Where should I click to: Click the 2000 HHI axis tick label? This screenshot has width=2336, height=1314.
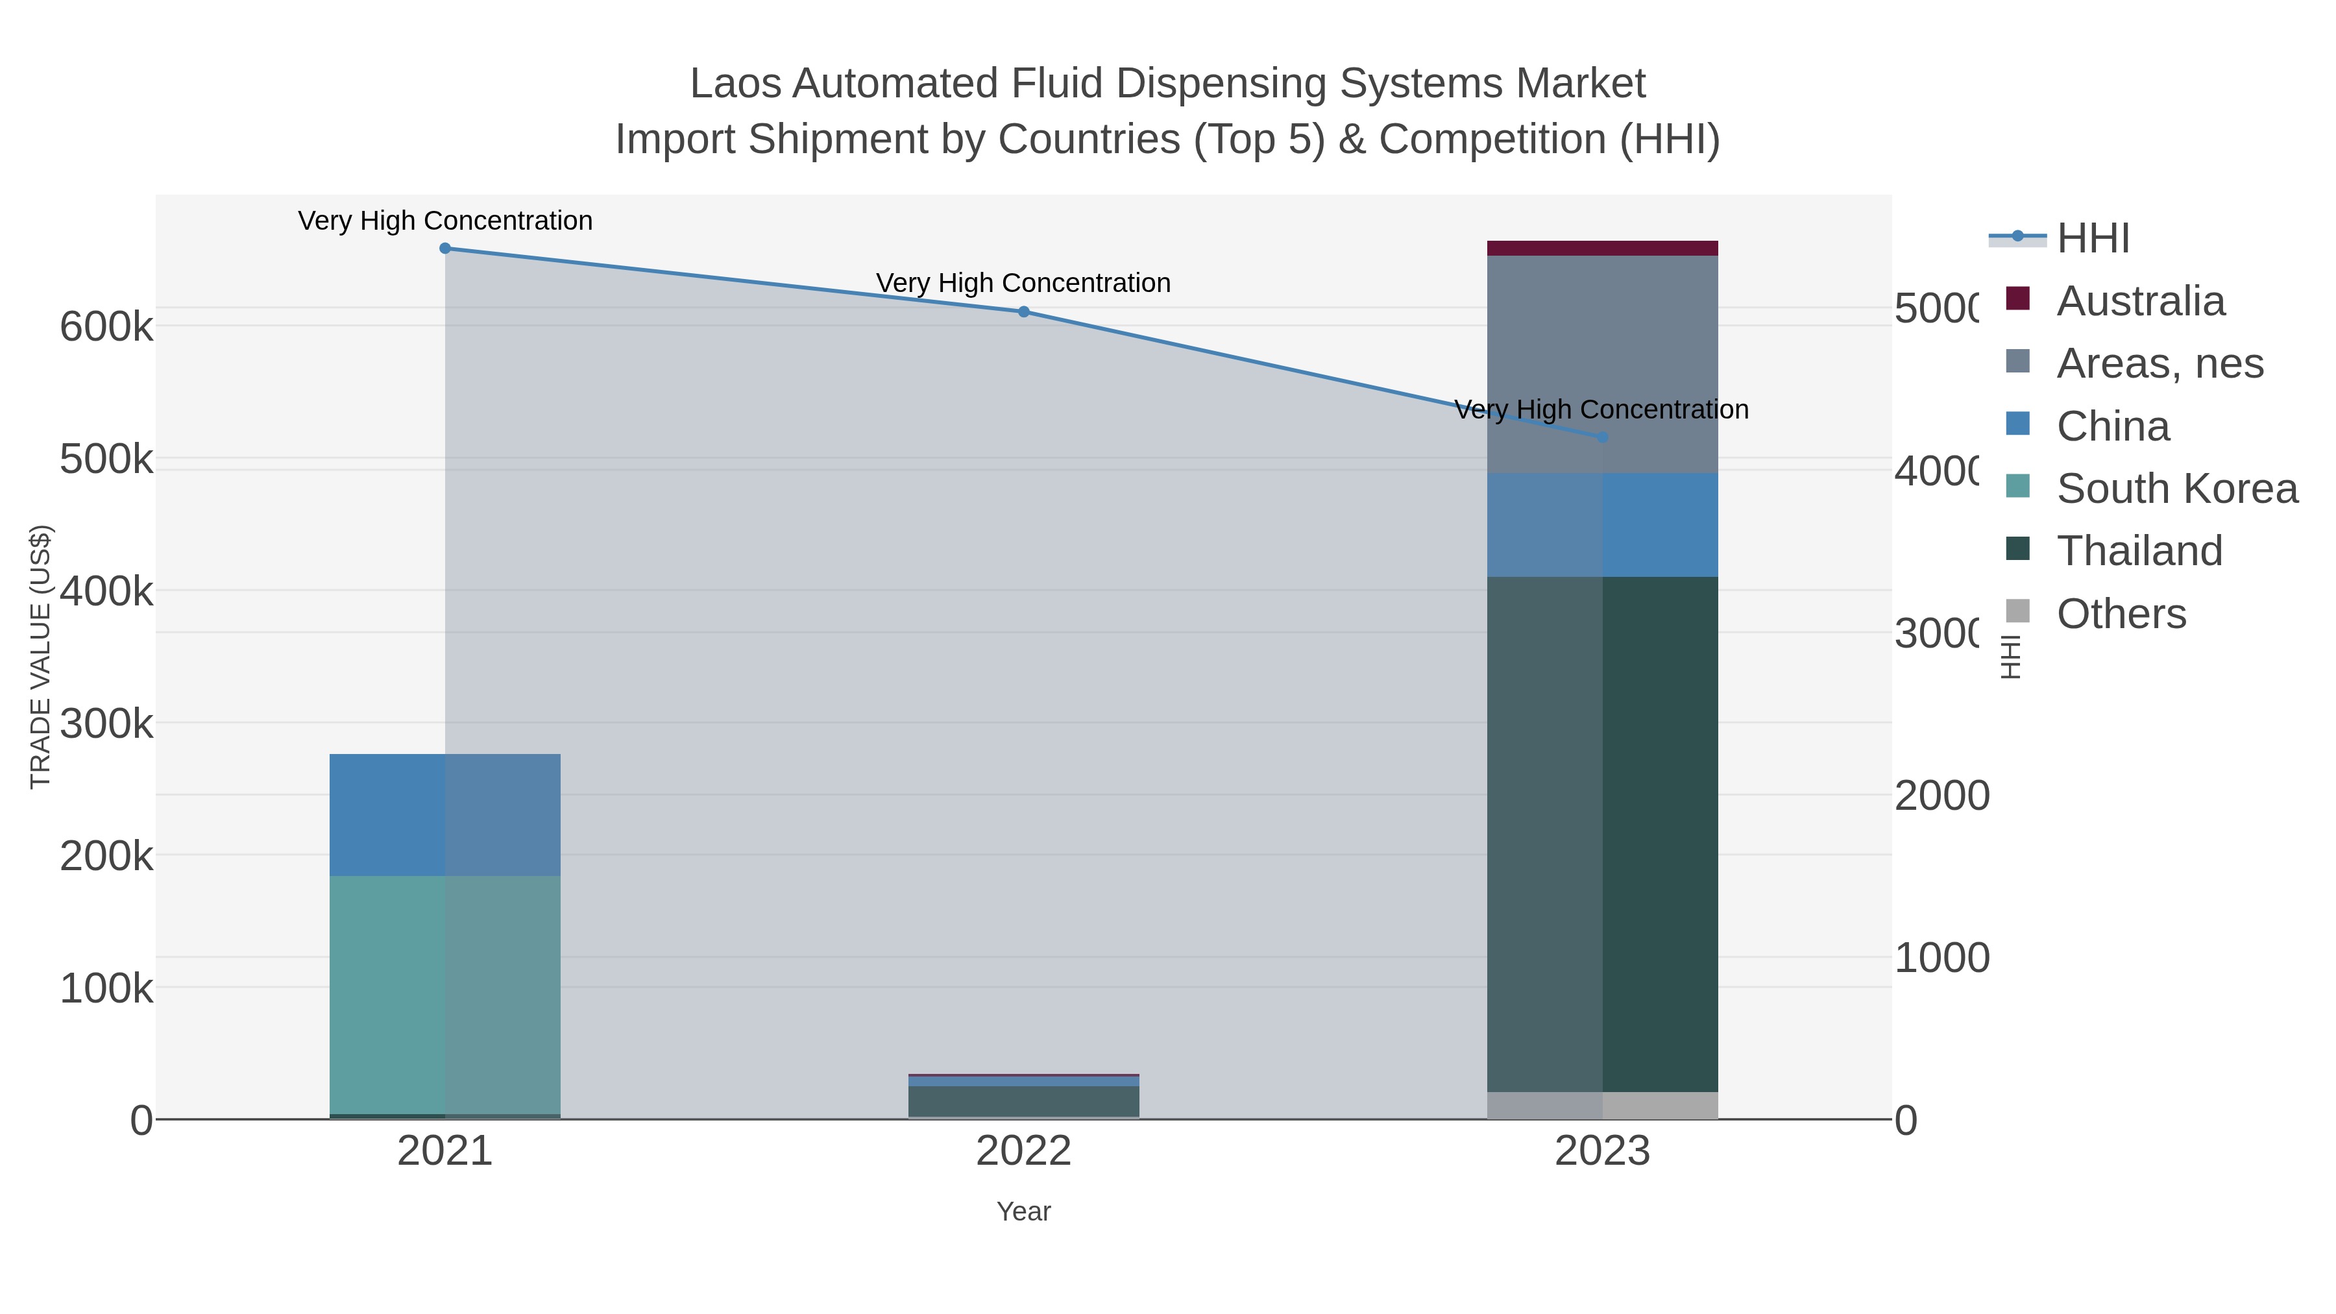pos(1941,796)
